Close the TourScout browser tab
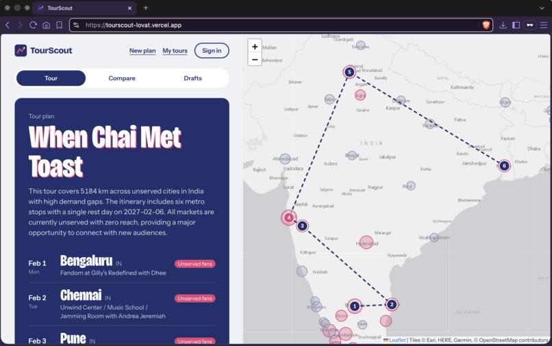Screen dimensions: 552x346 [x=129, y=8]
